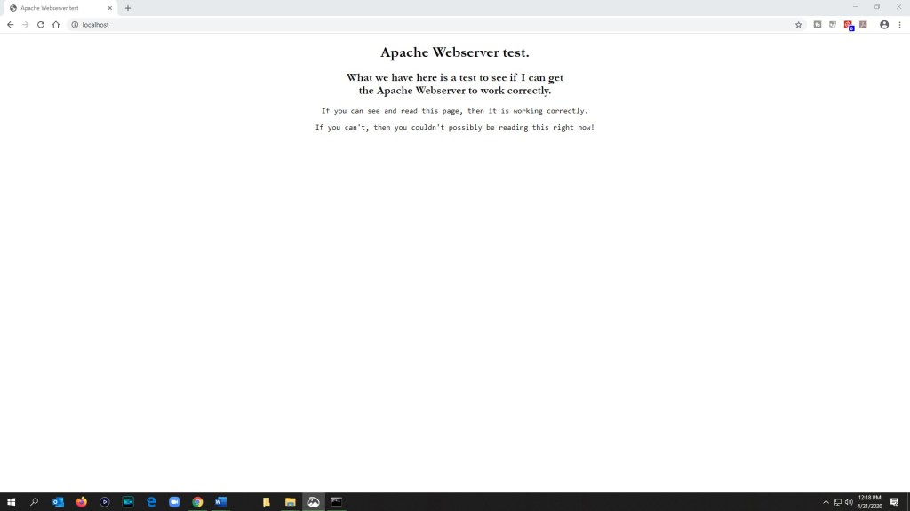Screen dimensions: 910x511
Task: Open the volume control in system tray
Action: tap(849, 502)
